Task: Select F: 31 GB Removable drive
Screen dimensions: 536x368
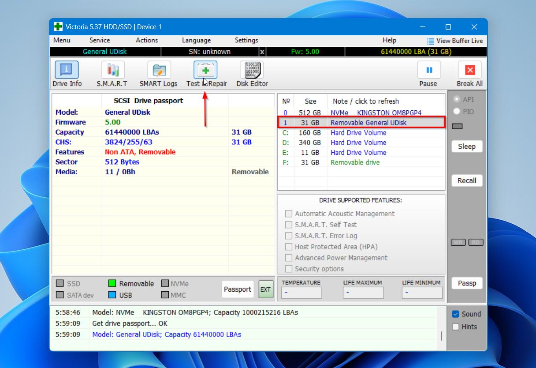Action: click(x=361, y=162)
